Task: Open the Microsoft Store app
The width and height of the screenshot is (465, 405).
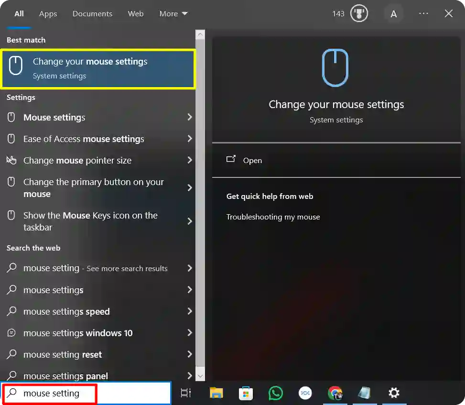Action: point(245,393)
